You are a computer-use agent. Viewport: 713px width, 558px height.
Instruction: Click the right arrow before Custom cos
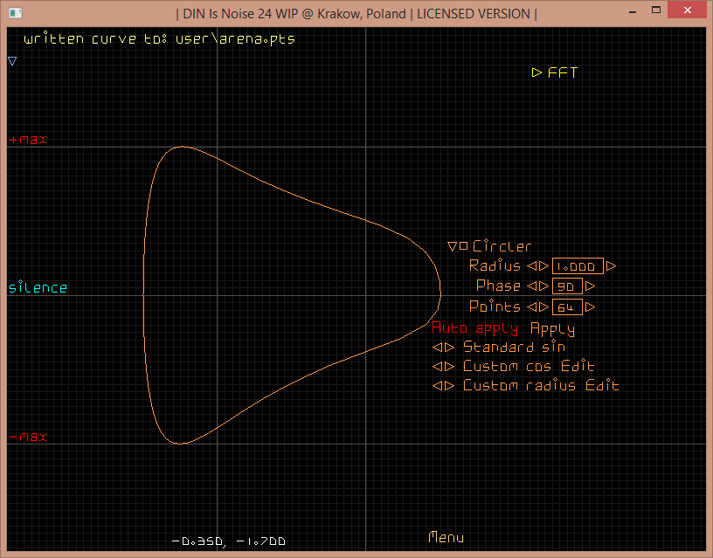click(449, 367)
